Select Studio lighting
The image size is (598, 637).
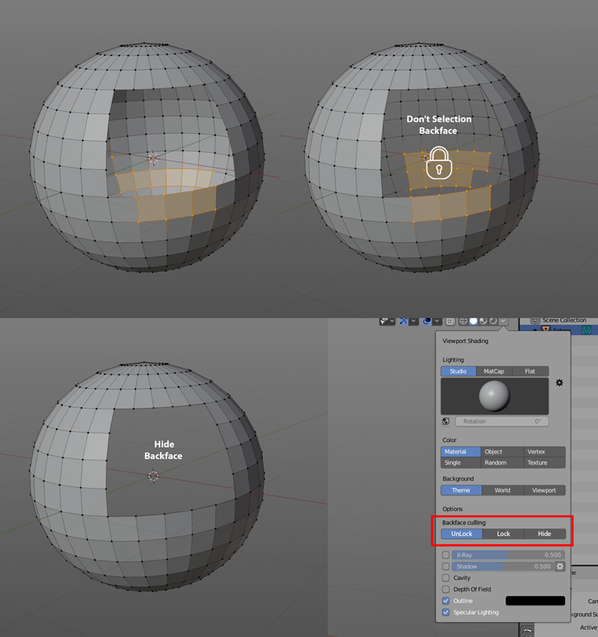click(458, 371)
